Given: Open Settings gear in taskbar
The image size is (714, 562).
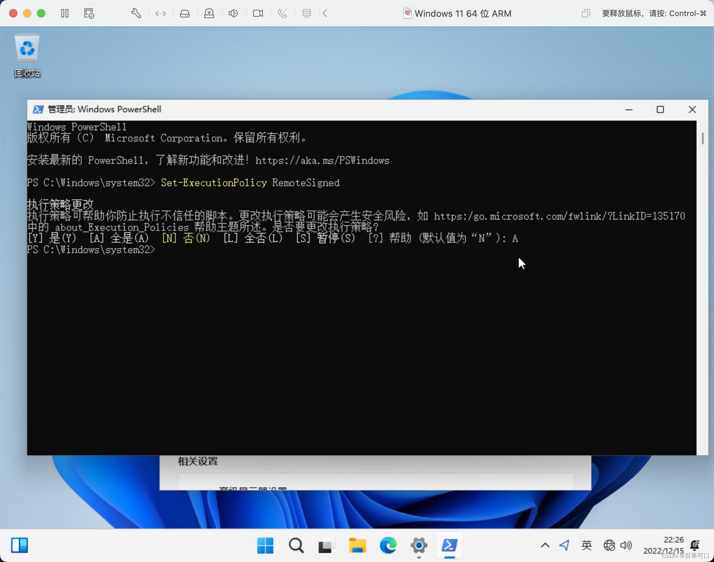Looking at the screenshot, I should tap(419, 545).
